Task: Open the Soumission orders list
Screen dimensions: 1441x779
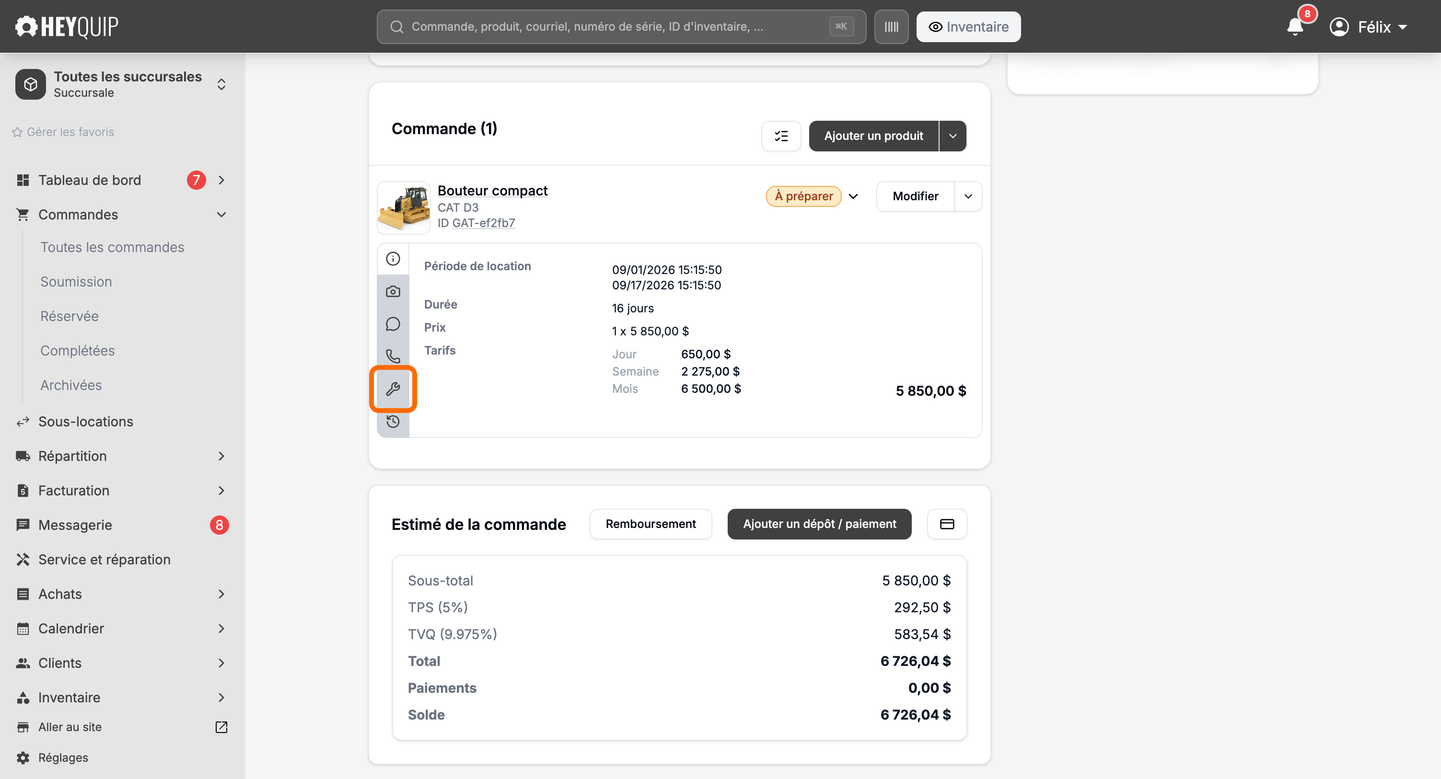Action: (76, 282)
